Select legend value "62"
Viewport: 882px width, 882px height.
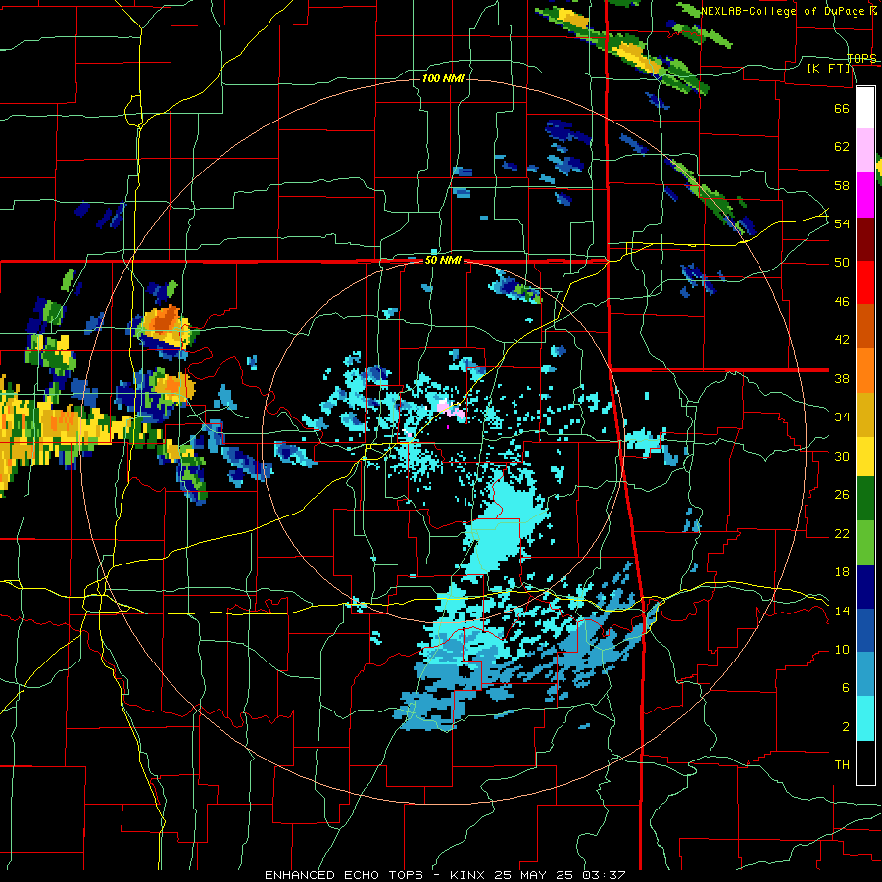(x=842, y=147)
